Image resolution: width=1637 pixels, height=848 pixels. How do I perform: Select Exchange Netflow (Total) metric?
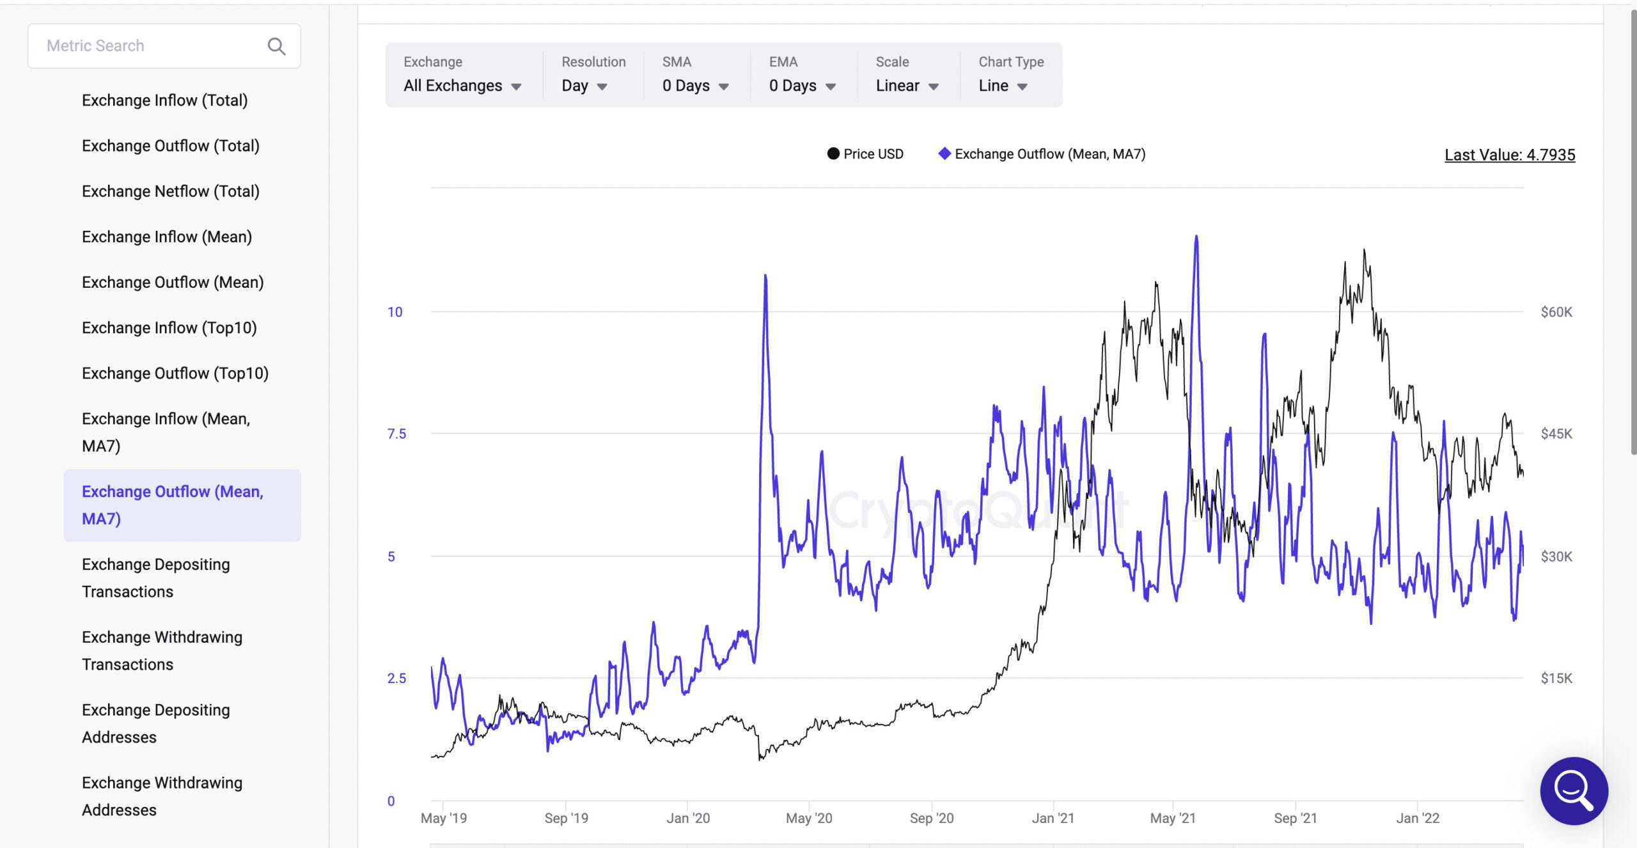[170, 191]
